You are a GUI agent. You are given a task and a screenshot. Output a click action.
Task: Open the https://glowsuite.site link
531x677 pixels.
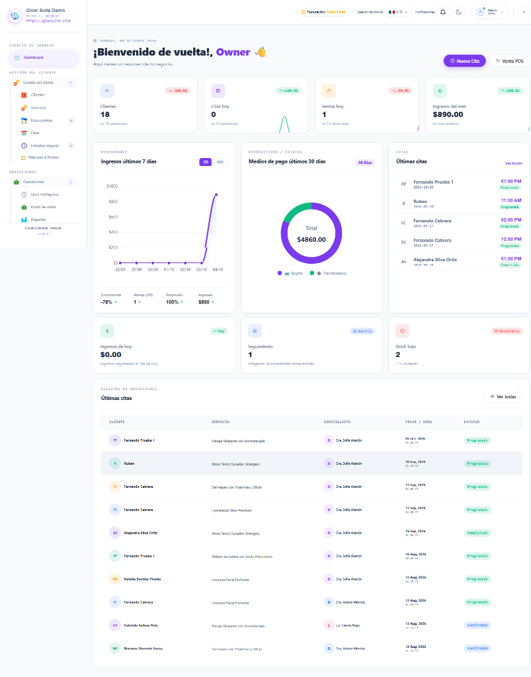pos(48,20)
